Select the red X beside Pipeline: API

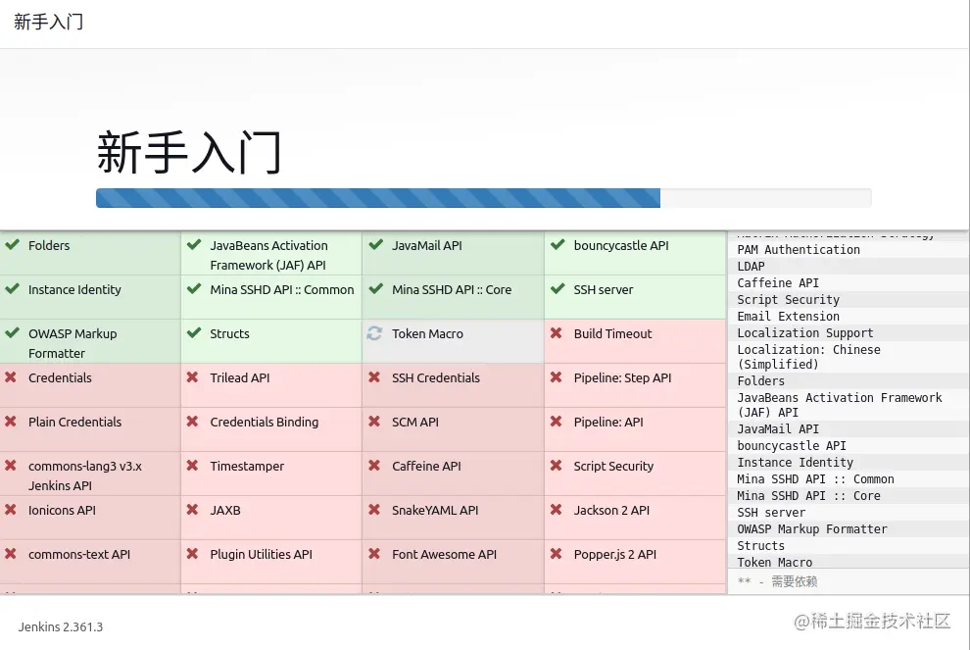tap(555, 422)
